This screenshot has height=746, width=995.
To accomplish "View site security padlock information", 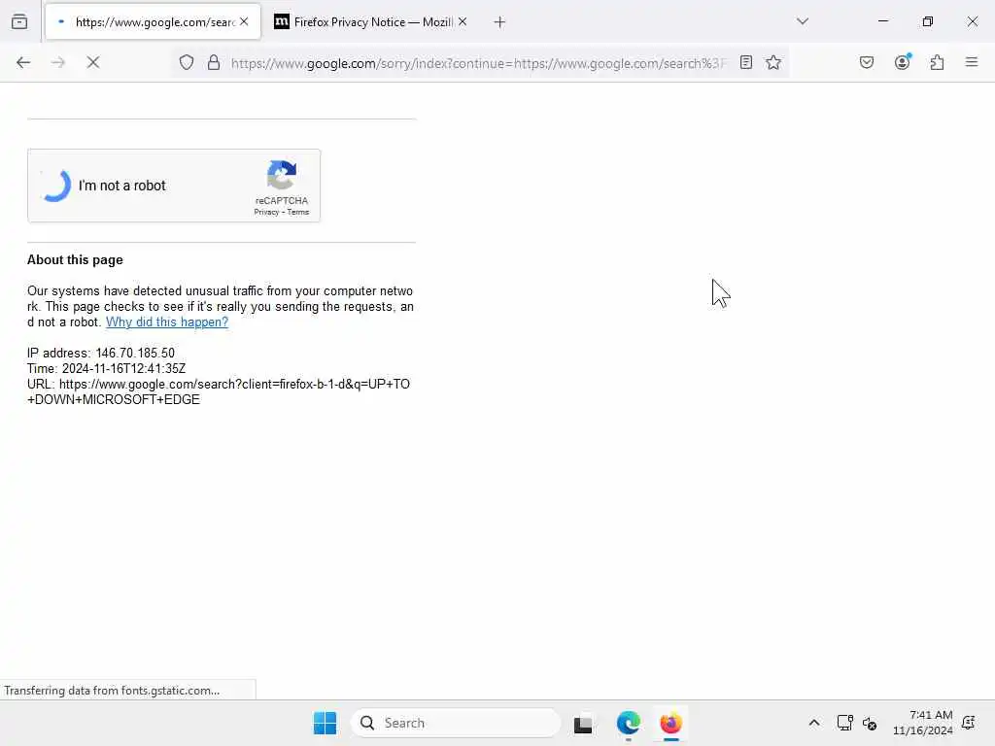I will pos(214,62).
